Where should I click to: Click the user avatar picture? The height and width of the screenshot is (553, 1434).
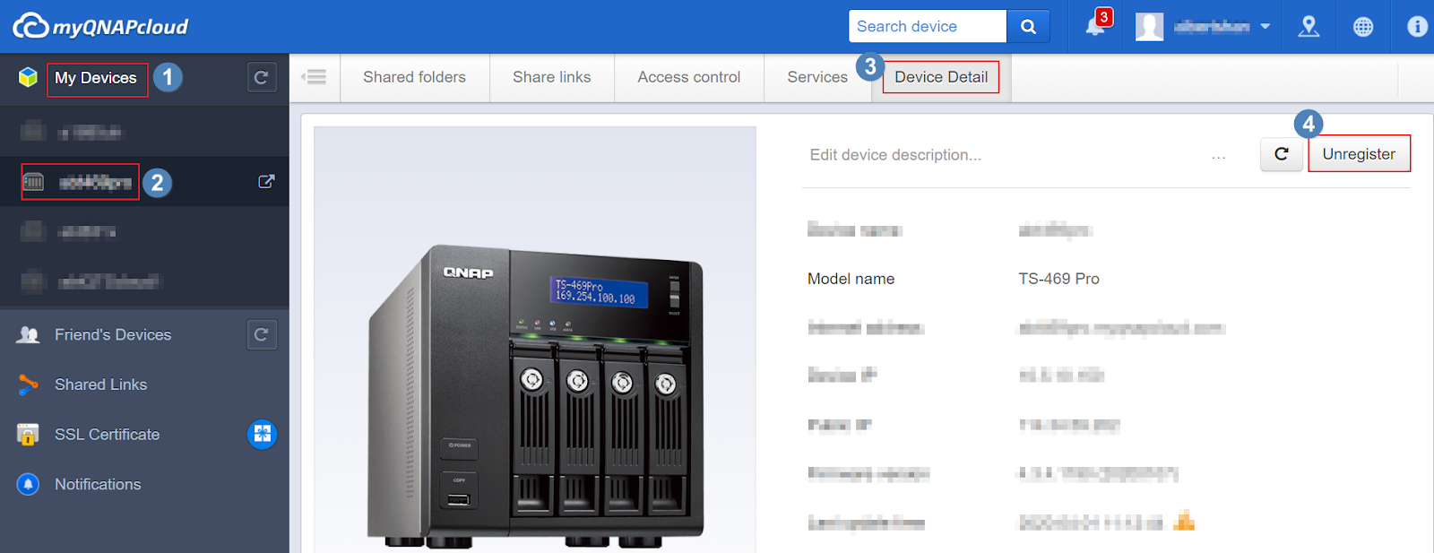(1149, 27)
